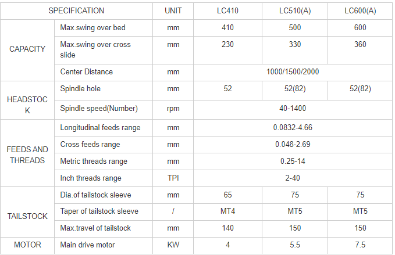Click the 1000/1500/2000 center distance value
Viewport: 395px width, 255px height.
tap(293, 72)
